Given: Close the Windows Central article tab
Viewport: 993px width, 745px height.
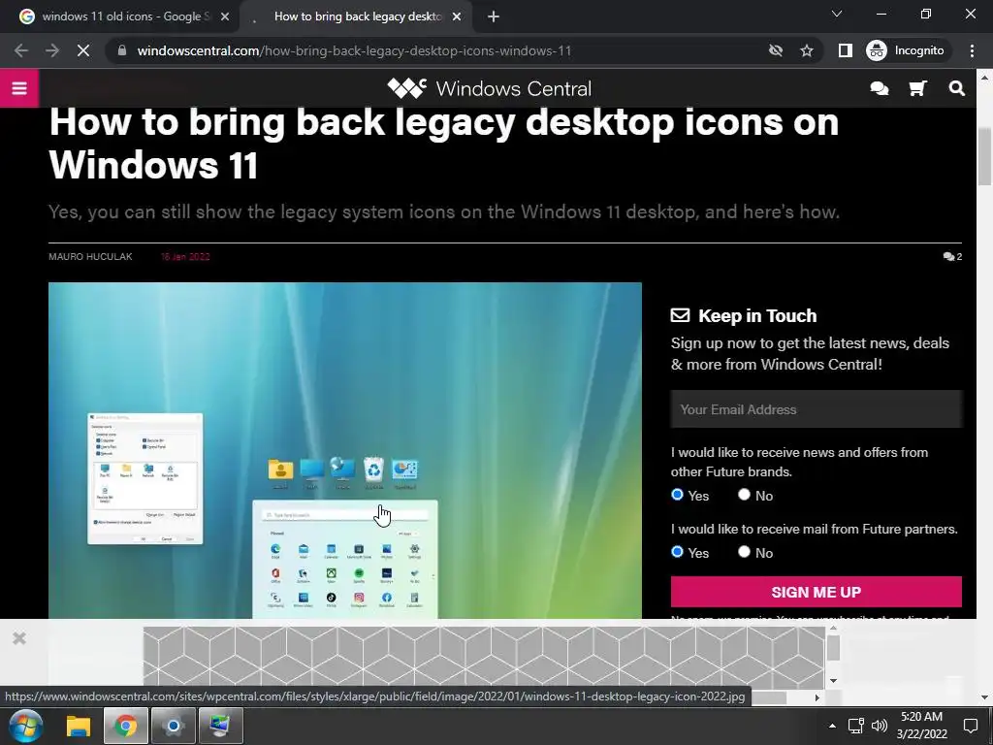Looking at the screenshot, I should click(x=457, y=17).
